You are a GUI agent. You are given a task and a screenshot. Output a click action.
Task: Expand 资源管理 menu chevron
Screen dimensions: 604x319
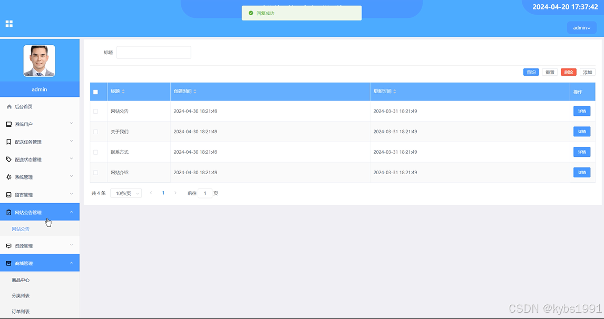(71, 245)
